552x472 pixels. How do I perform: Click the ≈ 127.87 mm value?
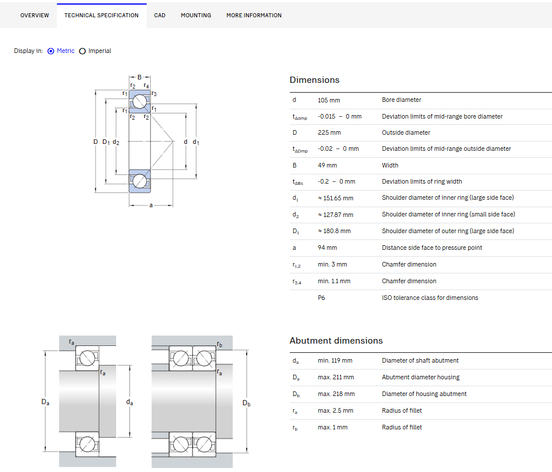point(335,215)
